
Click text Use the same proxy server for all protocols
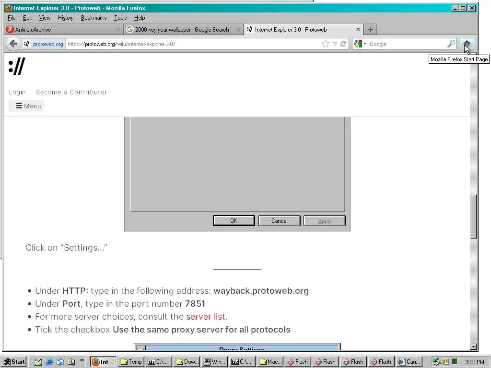click(201, 330)
